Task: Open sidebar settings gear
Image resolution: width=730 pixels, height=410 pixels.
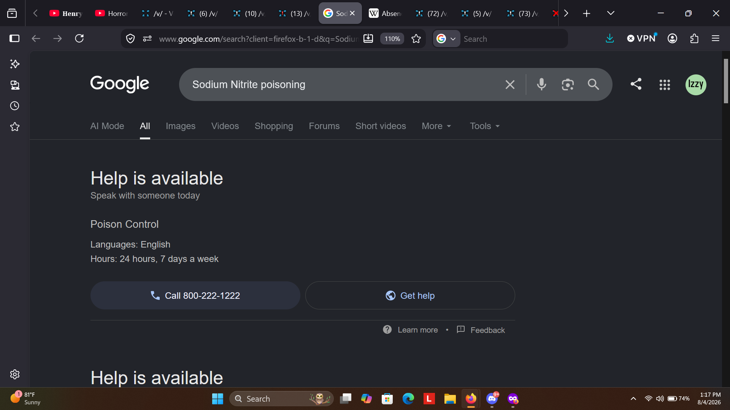Action: (15, 374)
